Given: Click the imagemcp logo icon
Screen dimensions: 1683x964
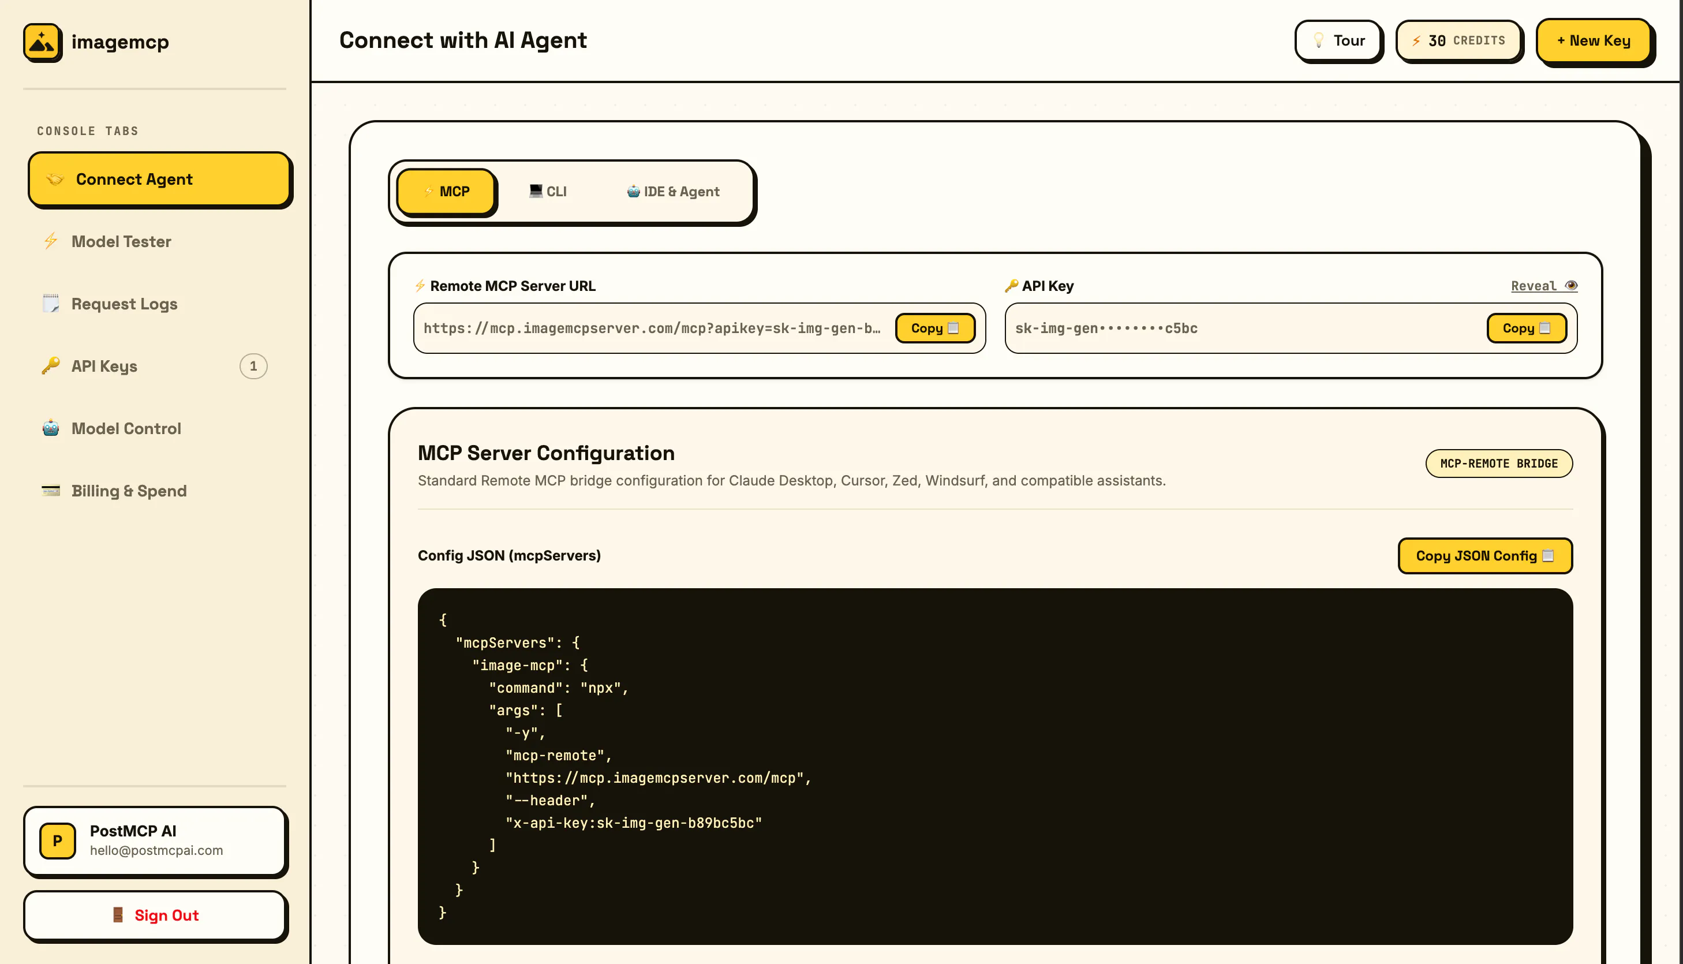Looking at the screenshot, I should click(x=42, y=42).
